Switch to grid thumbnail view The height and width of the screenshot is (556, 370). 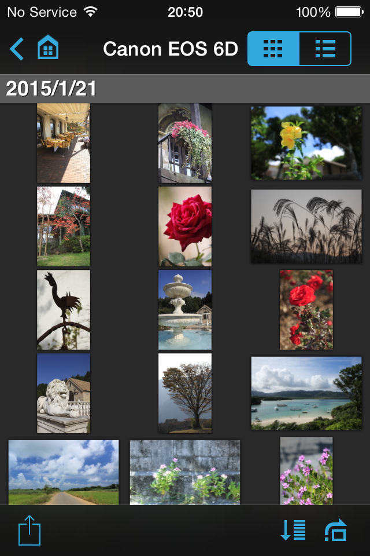pyautogui.click(x=273, y=49)
